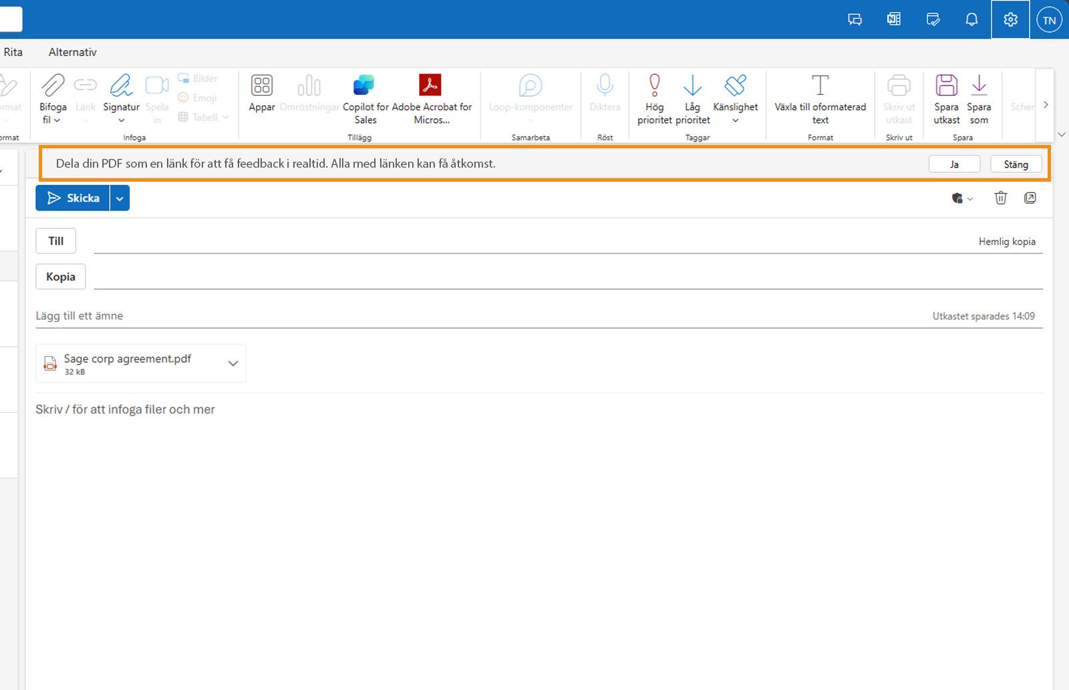This screenshot has width=1069, height=690.
Task: Switch to the Rita tab
Action: [x=12, y=51]
